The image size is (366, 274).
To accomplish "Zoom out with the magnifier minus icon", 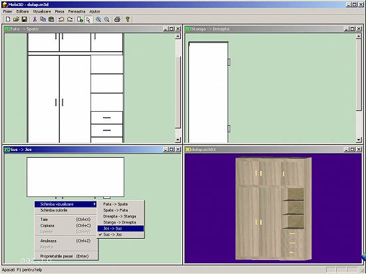I will (107, 19).
